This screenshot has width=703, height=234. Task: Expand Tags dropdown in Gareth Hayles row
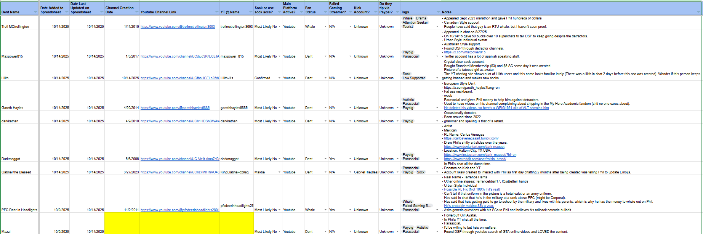tap(437, 108)
